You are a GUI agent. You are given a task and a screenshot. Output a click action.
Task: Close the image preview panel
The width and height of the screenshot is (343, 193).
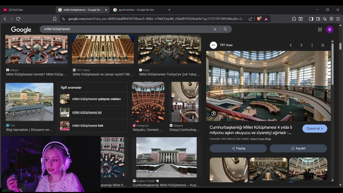[323, 45]
